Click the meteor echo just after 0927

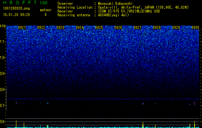[x=143, y=103]
